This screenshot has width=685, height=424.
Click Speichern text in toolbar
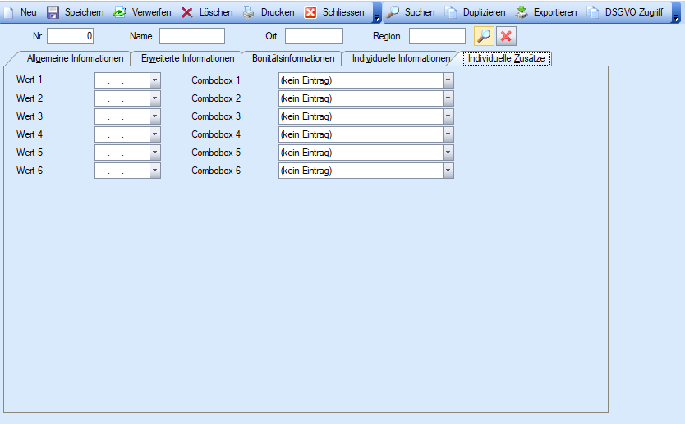click(x=85, y=12)
